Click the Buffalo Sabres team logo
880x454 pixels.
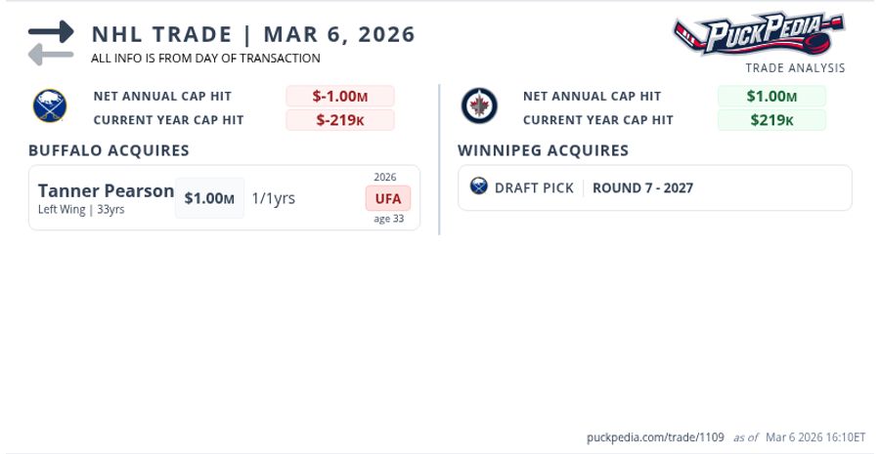(49, 106)
